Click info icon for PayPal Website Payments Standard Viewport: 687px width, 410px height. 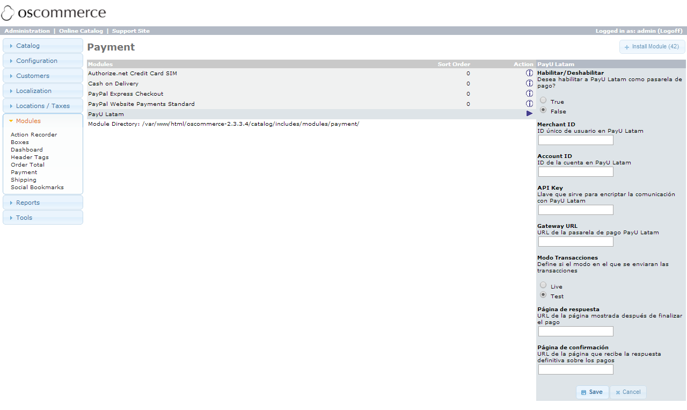point(529,104)
